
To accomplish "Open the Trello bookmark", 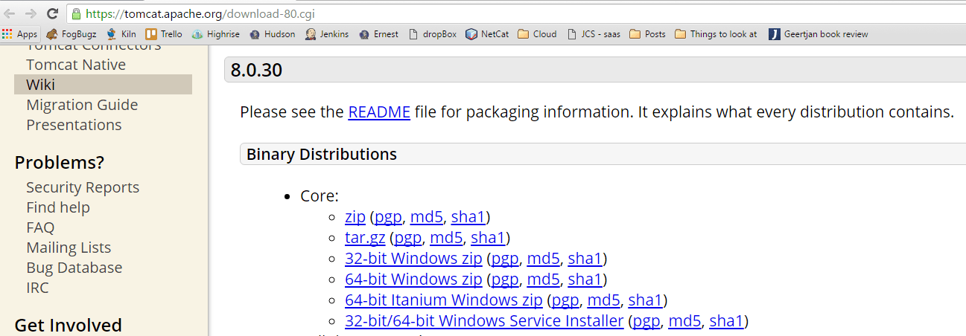I will 164,34.
